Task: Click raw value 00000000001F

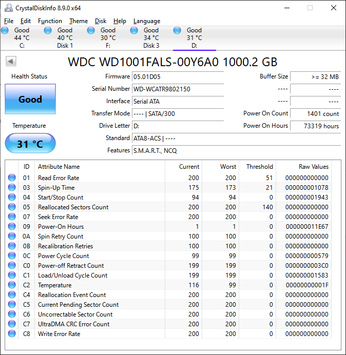Action: [x=307, y=285]
